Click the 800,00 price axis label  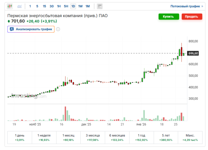[x=193, y=41]
